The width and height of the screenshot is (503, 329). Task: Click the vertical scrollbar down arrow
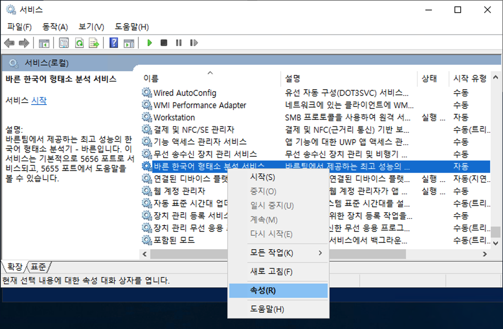(x=496, y=244)
